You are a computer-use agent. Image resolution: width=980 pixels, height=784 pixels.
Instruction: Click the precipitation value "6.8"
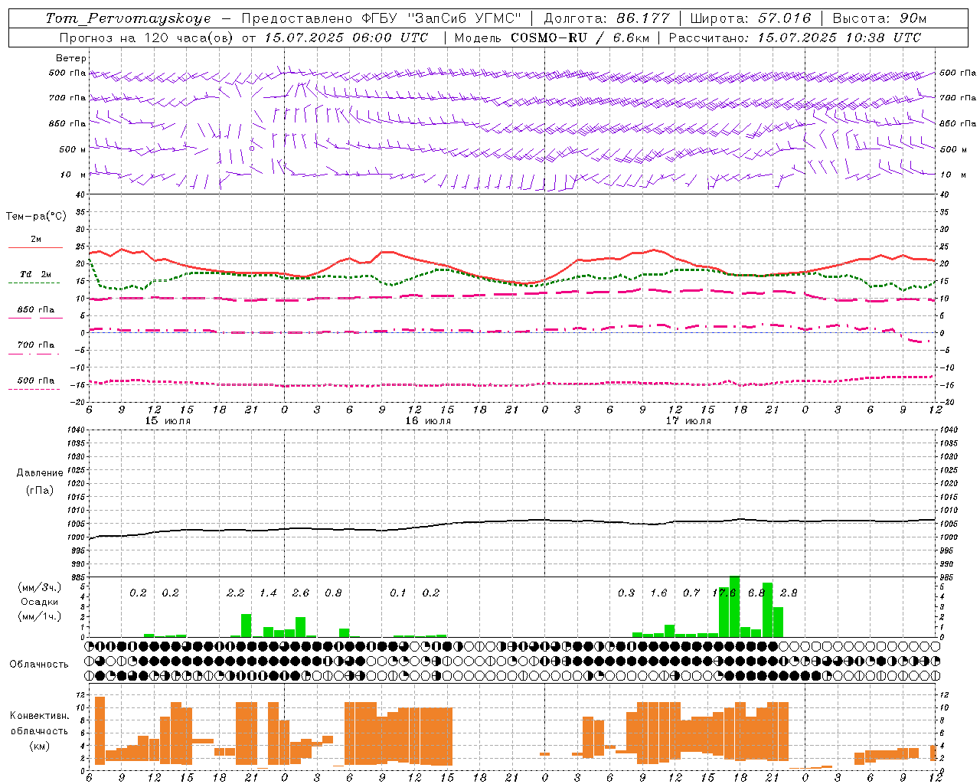point(756,593)
